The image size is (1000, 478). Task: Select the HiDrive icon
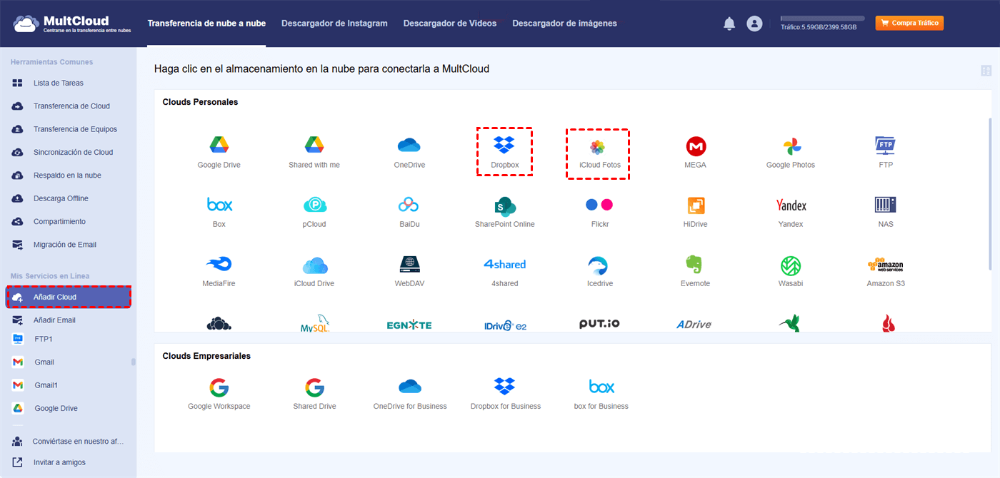(x=696, y=205)
